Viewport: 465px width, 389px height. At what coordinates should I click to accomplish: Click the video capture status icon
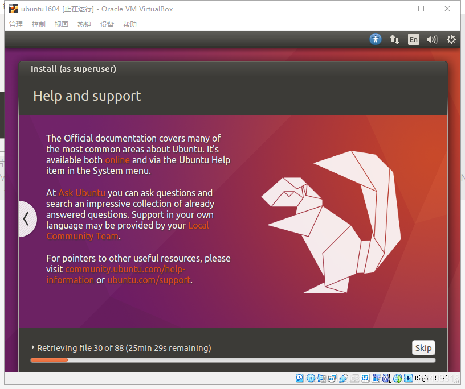coord(376,378)
